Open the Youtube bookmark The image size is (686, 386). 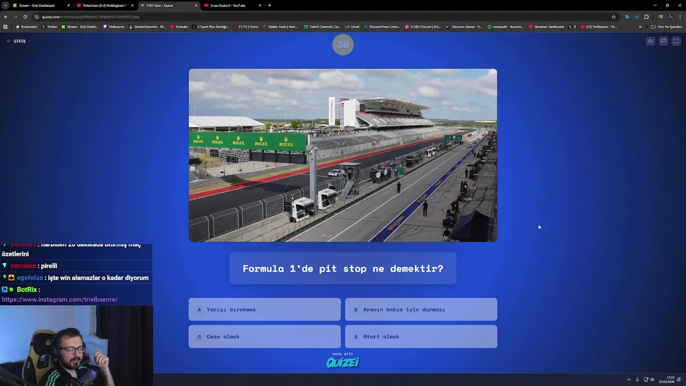point(179,26)
